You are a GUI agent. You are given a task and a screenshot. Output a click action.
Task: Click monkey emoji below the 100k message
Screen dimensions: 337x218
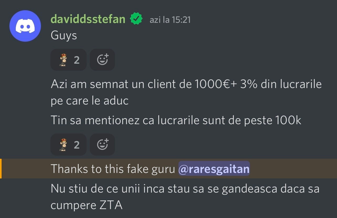click(63, 145)
